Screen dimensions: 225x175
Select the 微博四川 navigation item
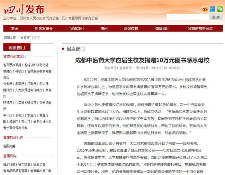pyautogui.click(x=162, y=28)
